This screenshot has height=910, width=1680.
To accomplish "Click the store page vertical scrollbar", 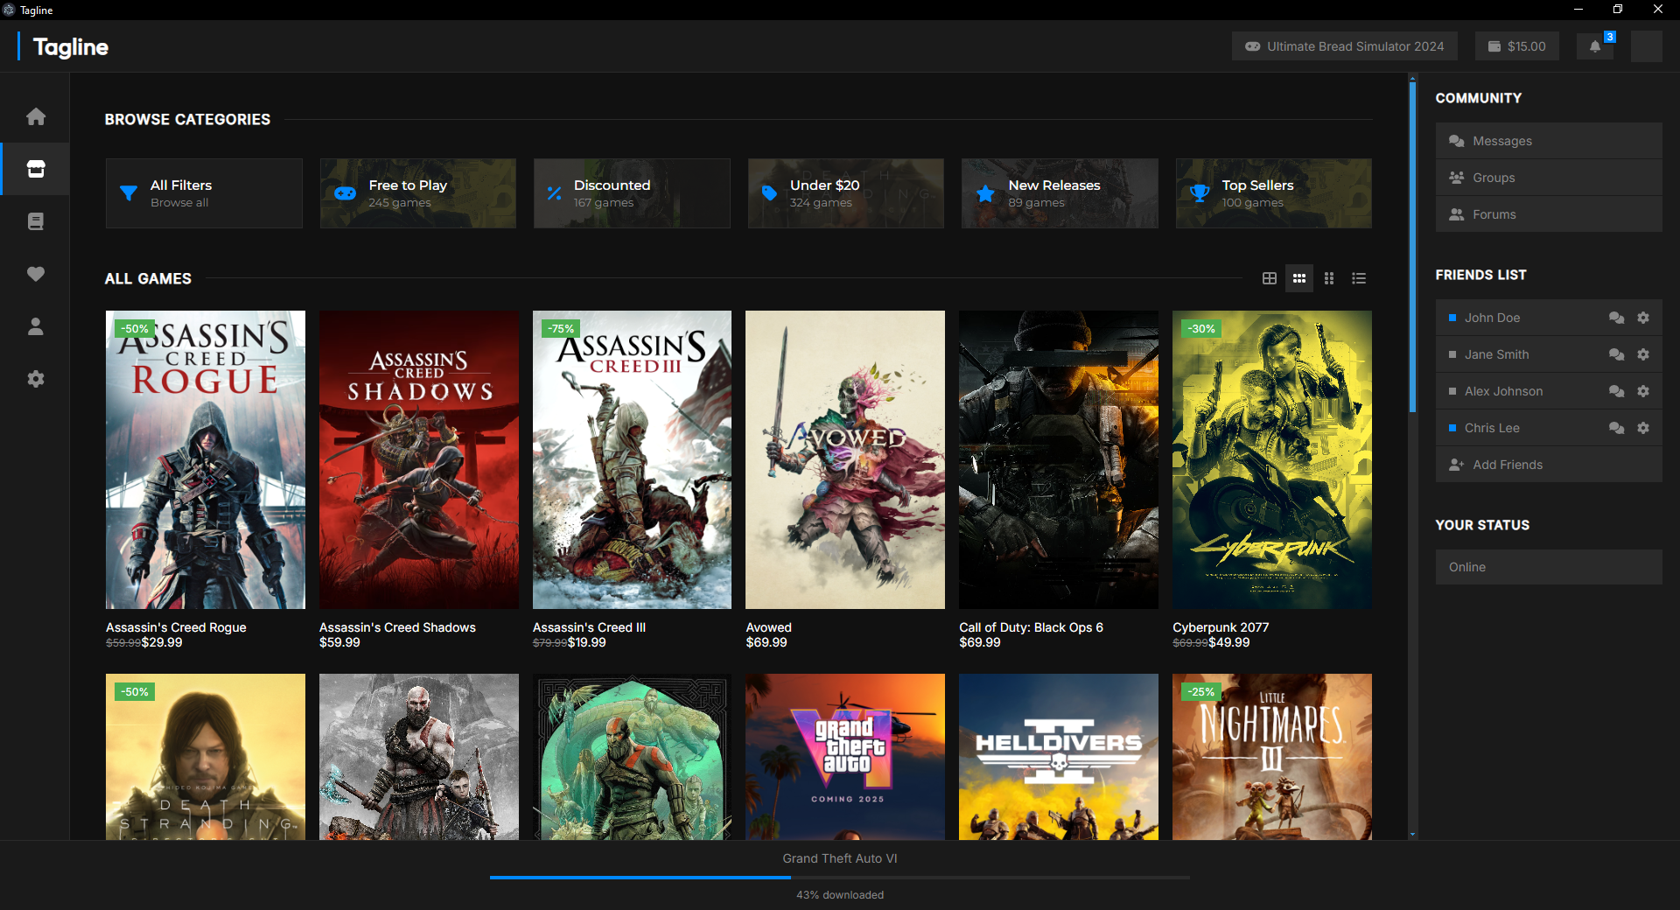I will pos(1412,248).
